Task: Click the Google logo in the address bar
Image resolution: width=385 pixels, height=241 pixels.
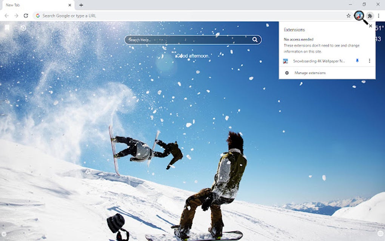Action: 38,16
